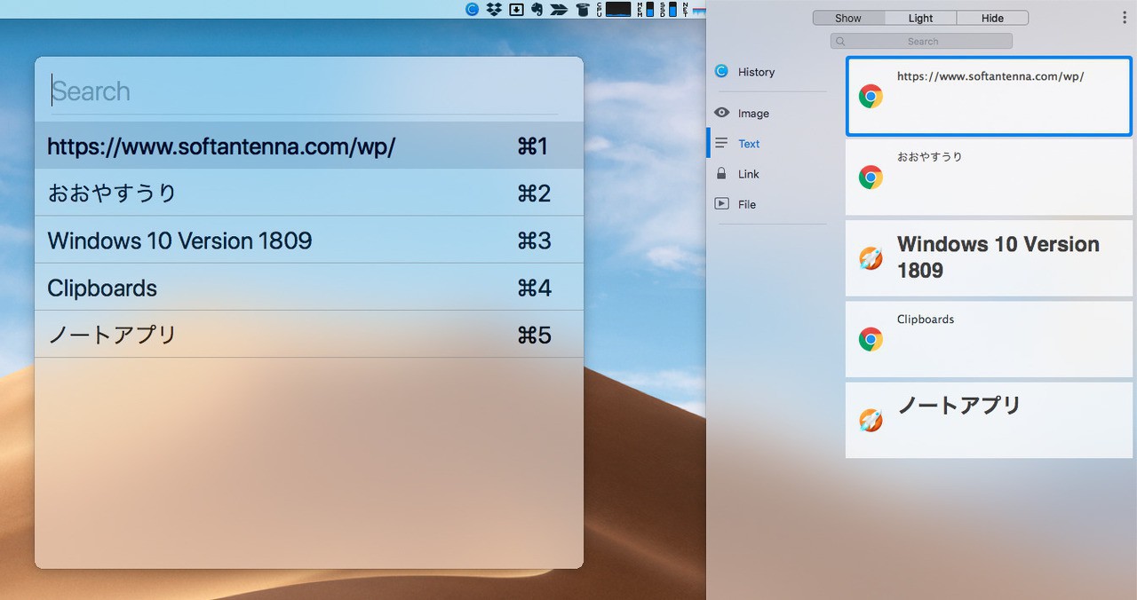Switch to the Show segment
Viewport: 1137px width, 600px height.
pyautogui.click(x=848, y=18)
